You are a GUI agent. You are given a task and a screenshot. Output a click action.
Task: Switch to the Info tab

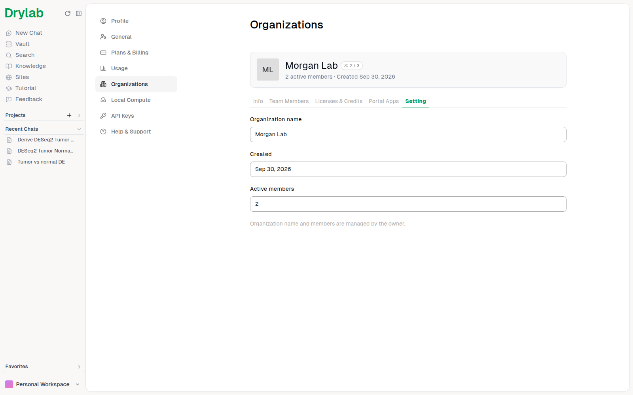click(x=258, y=101)
